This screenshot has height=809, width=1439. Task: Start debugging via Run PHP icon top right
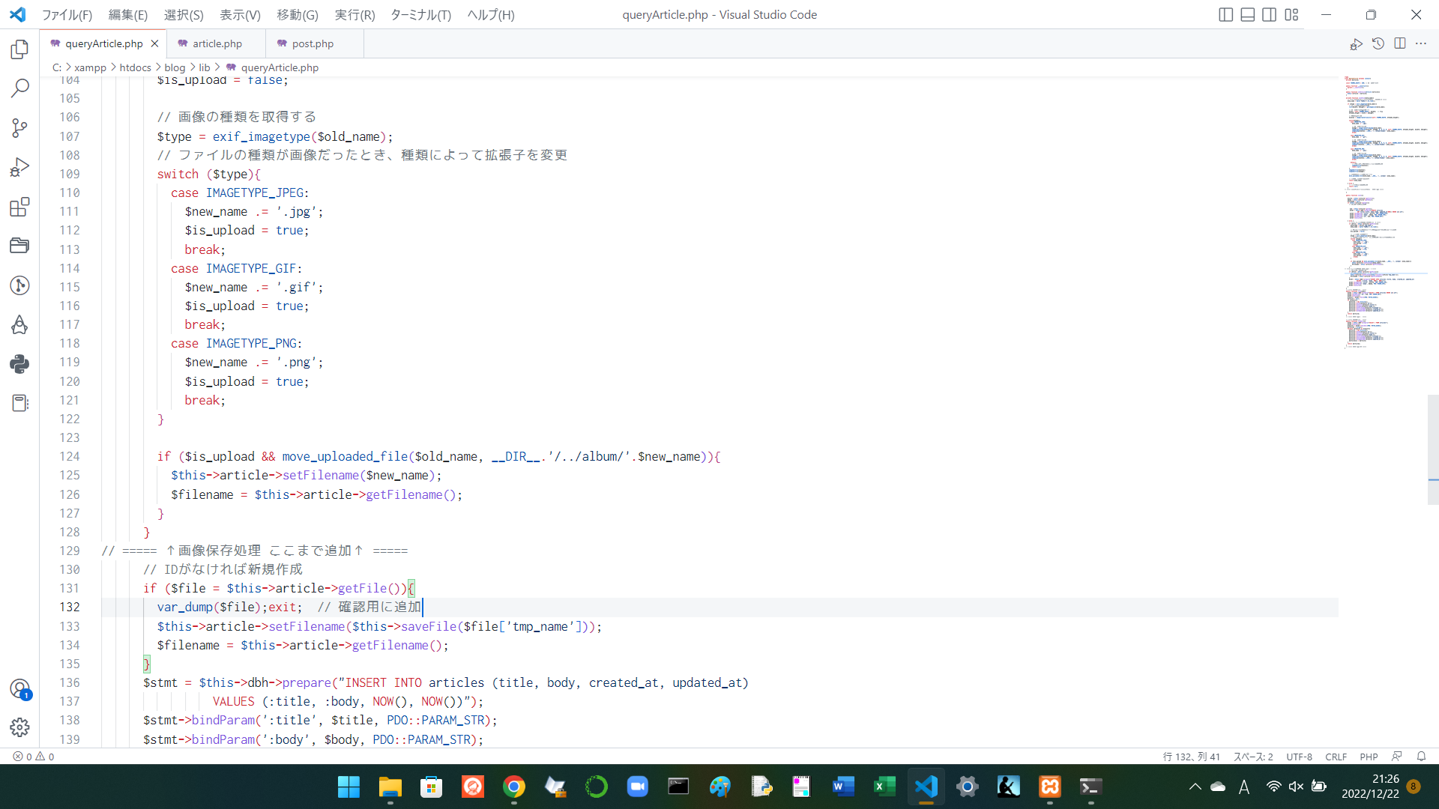[x=1357, y=43]
